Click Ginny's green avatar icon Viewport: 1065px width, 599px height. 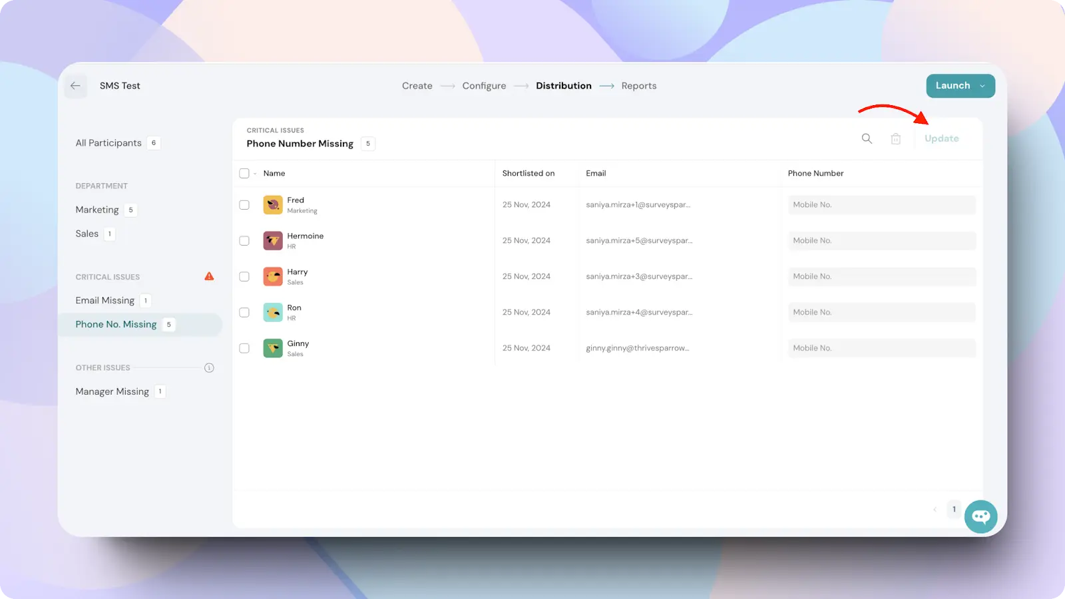[x=273, y=348]
